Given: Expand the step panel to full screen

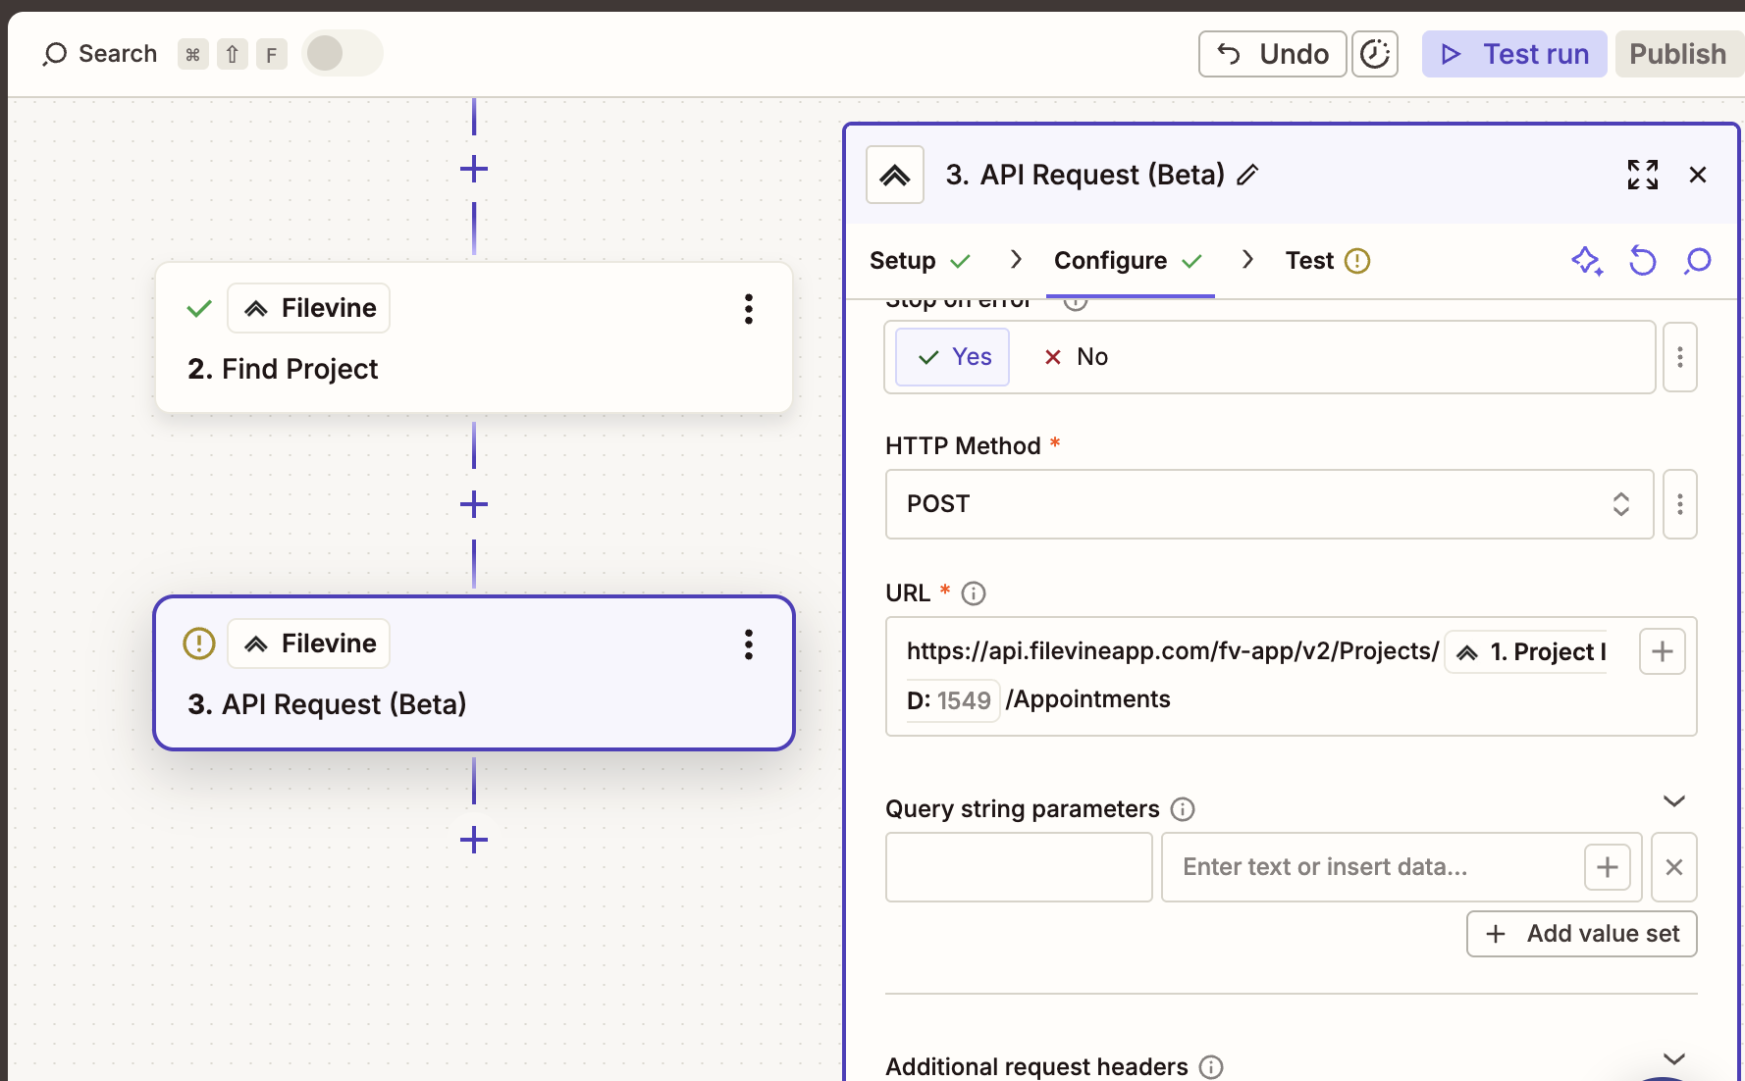Looking at the screenshot, I should pos(1642,175).
